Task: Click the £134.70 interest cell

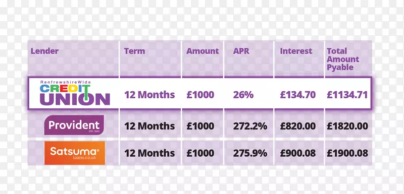Action: (297, 95)
